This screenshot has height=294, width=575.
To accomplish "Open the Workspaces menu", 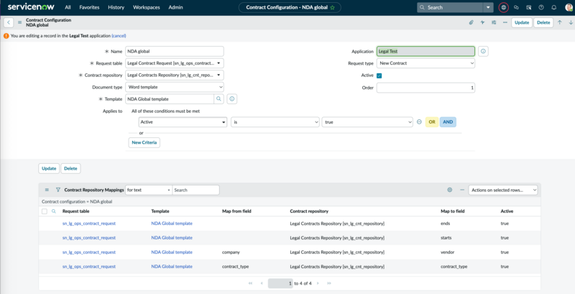I will (x=147, y=7).
